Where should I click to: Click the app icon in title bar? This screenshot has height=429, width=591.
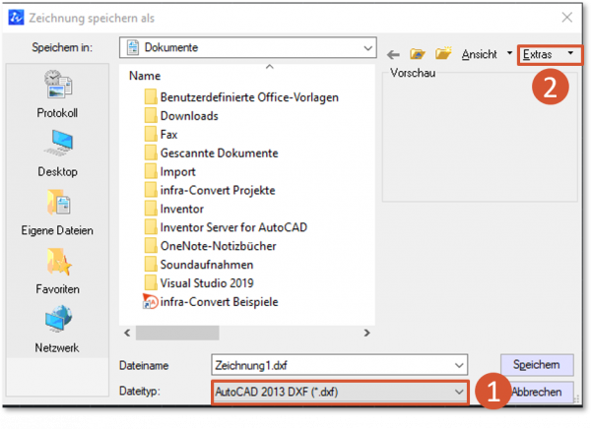[16, 18]
